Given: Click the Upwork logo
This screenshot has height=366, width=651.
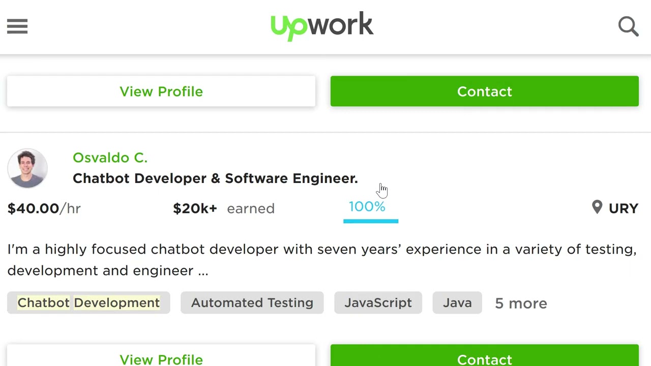Looking at the screenshot, I should click(x=322, y=25).
